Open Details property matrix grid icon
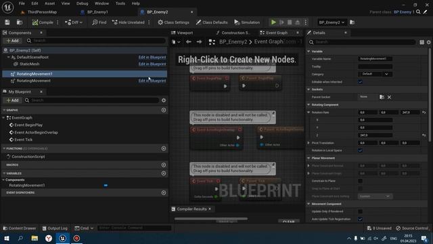433x244 pixels. (421, 42)
